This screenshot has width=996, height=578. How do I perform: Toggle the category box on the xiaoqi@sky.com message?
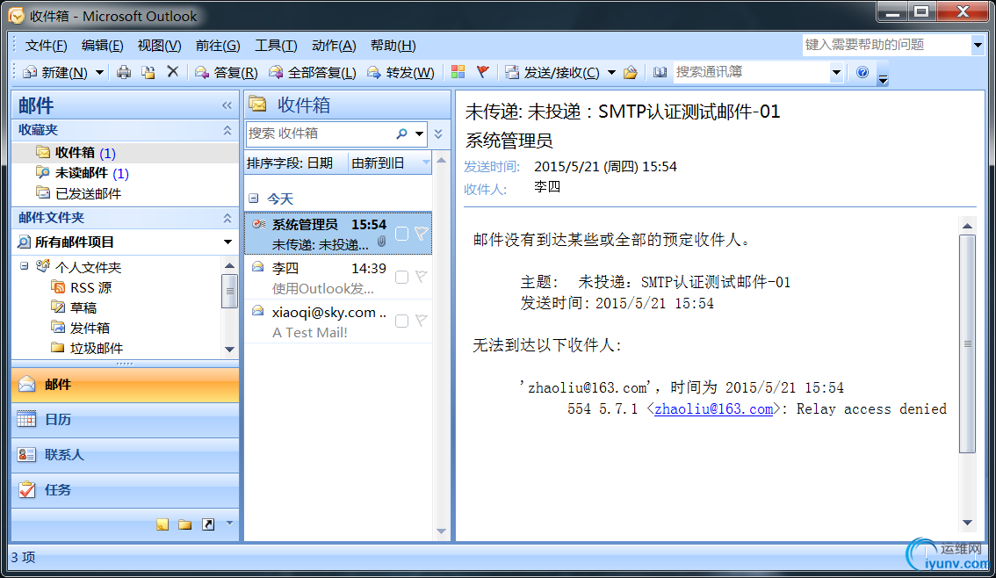pos(401,321)
